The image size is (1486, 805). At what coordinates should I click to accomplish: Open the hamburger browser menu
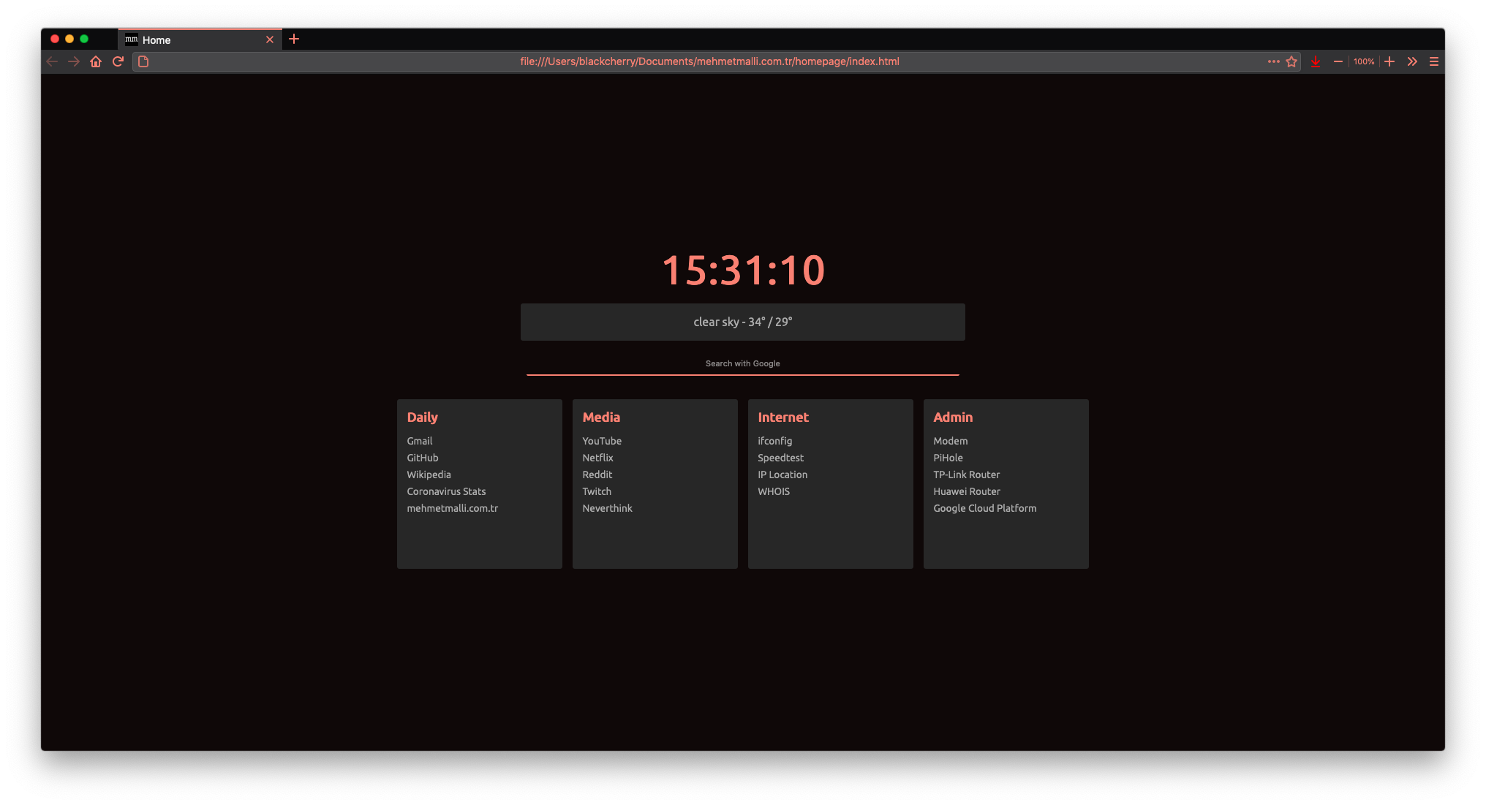coord(1433,61)
